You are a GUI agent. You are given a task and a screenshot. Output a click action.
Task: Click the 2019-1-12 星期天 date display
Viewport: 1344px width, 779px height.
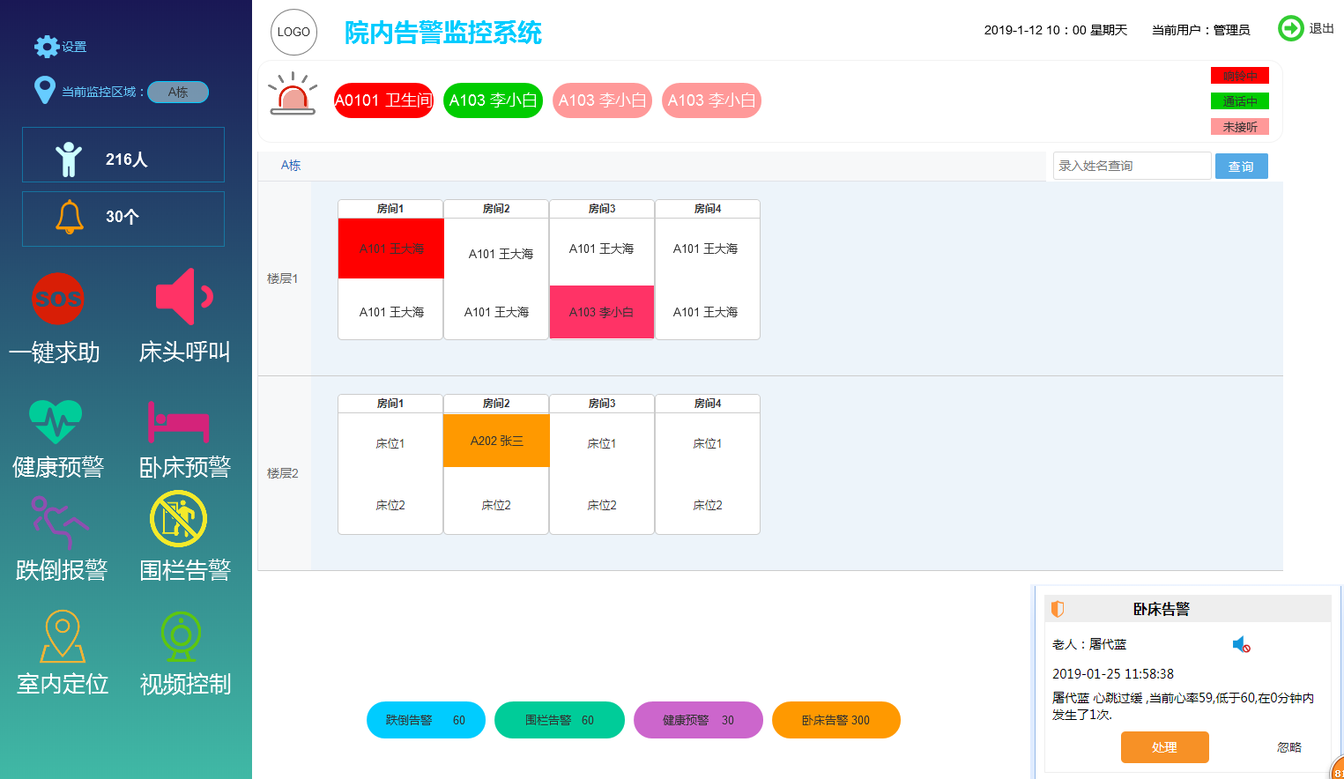[x=1056, y=30]
